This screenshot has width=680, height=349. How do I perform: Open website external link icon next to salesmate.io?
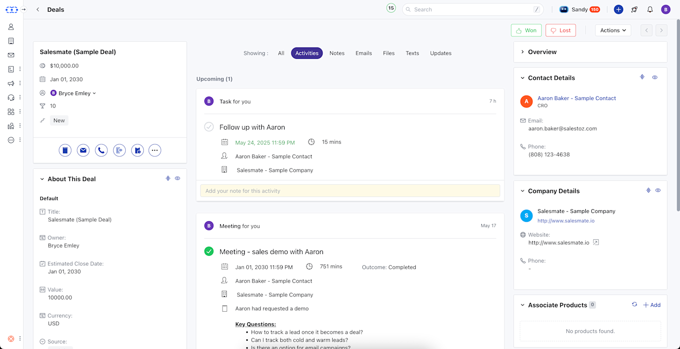[596, 242]
